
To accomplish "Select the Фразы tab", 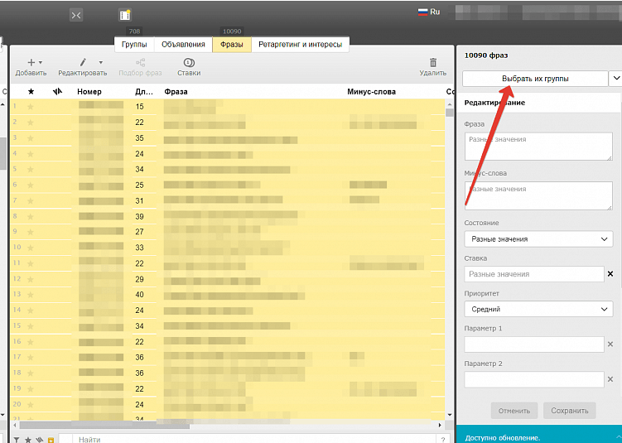I will [x=232, y=45].
